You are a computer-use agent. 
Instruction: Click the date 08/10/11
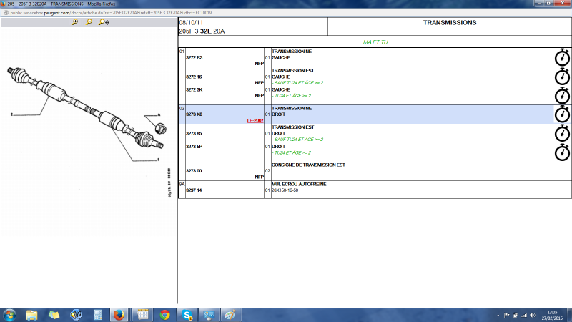(x=191, y=23)
